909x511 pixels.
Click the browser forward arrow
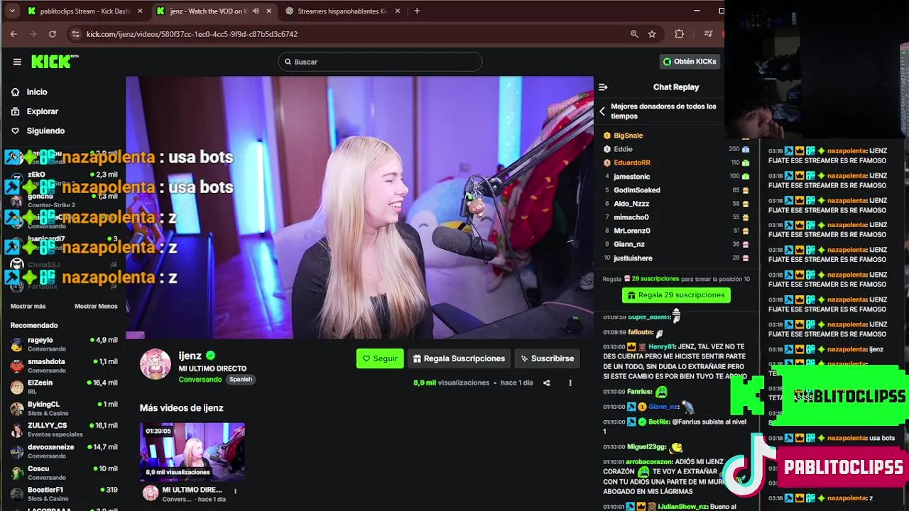coord(33,33)
